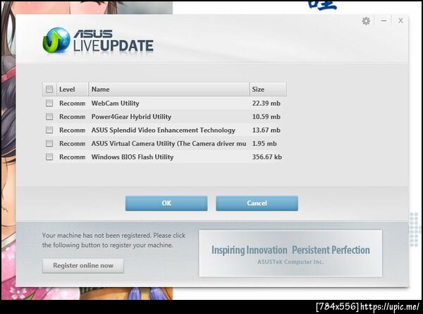
Task: Check the Power4Gear Hybrid Utility checkbox
Action: [x=49, y=116]
